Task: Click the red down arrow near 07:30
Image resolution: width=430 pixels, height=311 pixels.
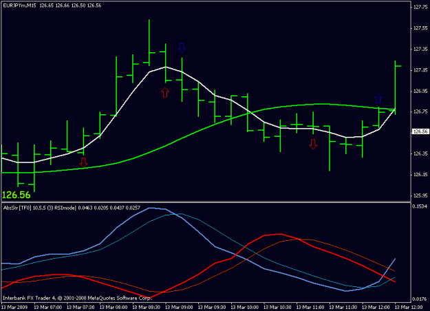Action: [x=83, y=162]
